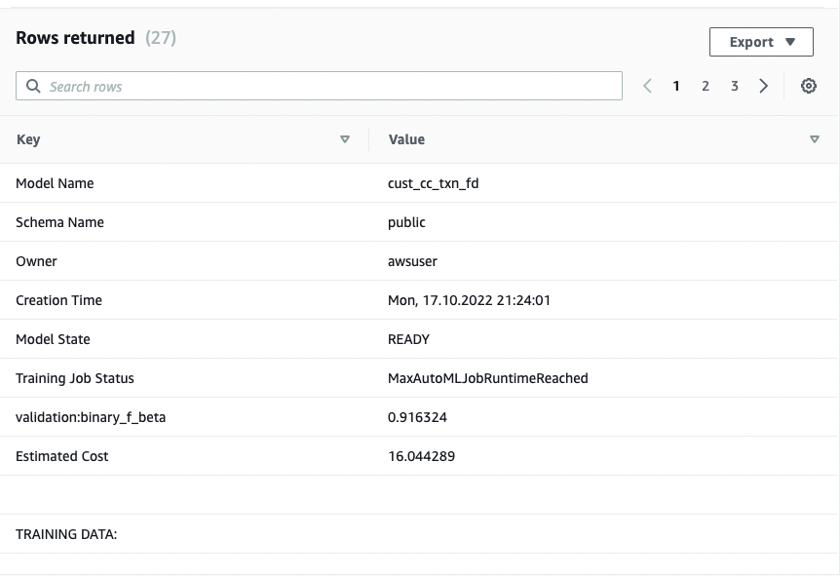Click the (27) row count

click(160, 37)
